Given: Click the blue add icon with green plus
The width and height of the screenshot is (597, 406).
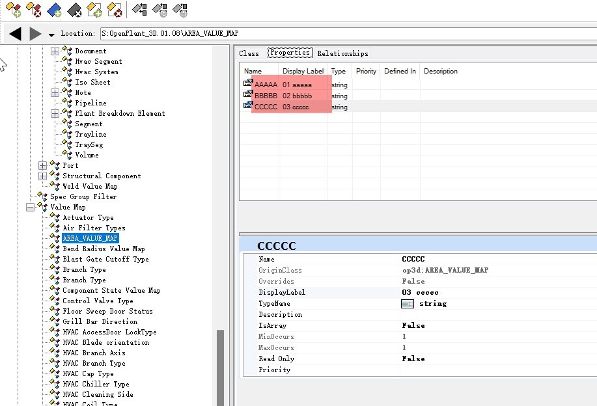Looking at the screenshot, I should (x=54, y=9).
